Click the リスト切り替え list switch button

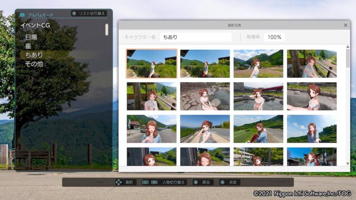coord(89,13)
